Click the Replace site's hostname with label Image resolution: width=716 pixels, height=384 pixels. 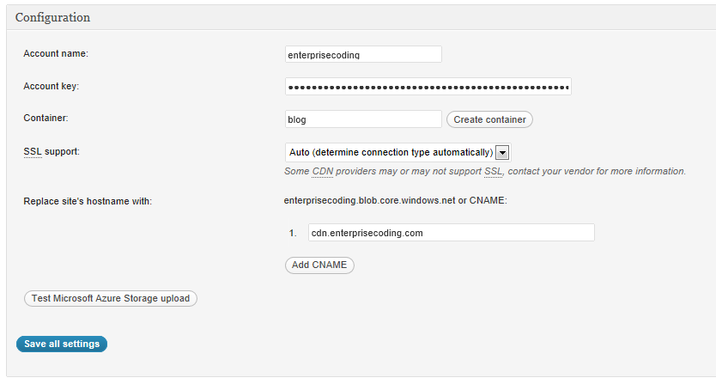point(88,201)
